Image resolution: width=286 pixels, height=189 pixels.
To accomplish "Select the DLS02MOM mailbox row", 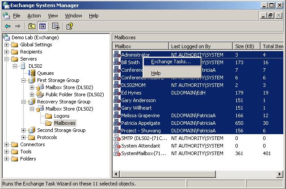I will (x=198, y=85).
